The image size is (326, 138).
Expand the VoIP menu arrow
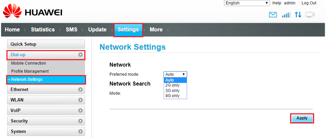pyautogui.click(x=80, y=110)
